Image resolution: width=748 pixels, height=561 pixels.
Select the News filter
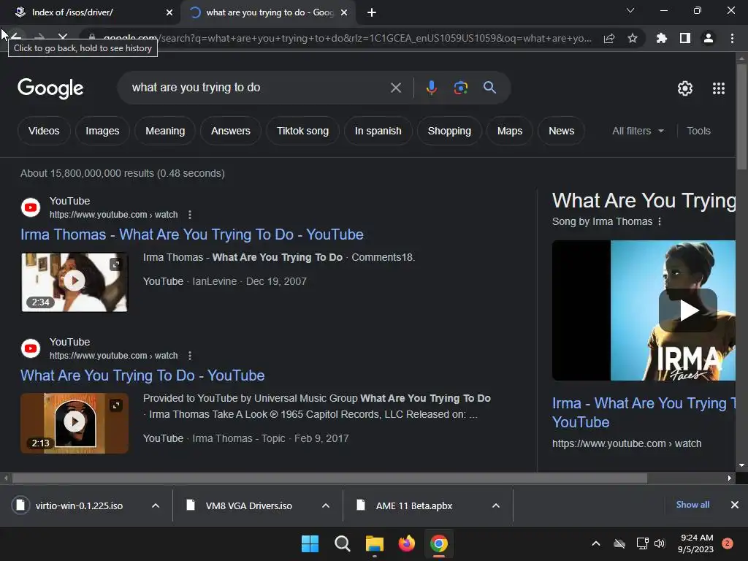pyautogui.click(x=561, y=131)
